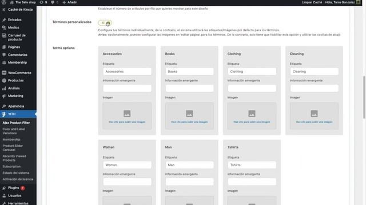Click the page vertical scrollbar

364,97
